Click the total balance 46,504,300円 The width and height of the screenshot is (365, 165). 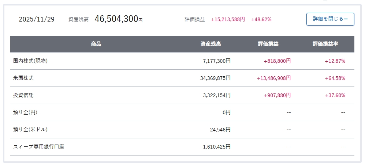coord(118,19)
